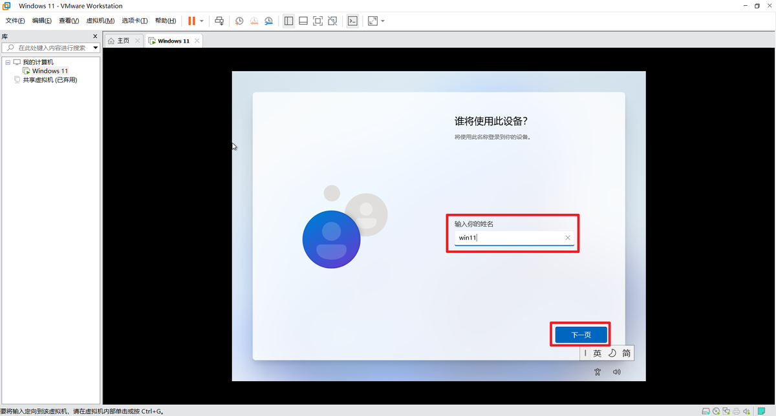776x416 pixels.
Task: Click the volume speaker icon in Windows setup
Action: 617,372
